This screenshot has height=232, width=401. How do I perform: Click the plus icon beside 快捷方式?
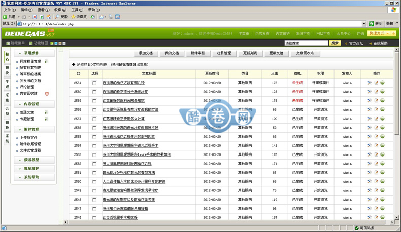(393, 33)
